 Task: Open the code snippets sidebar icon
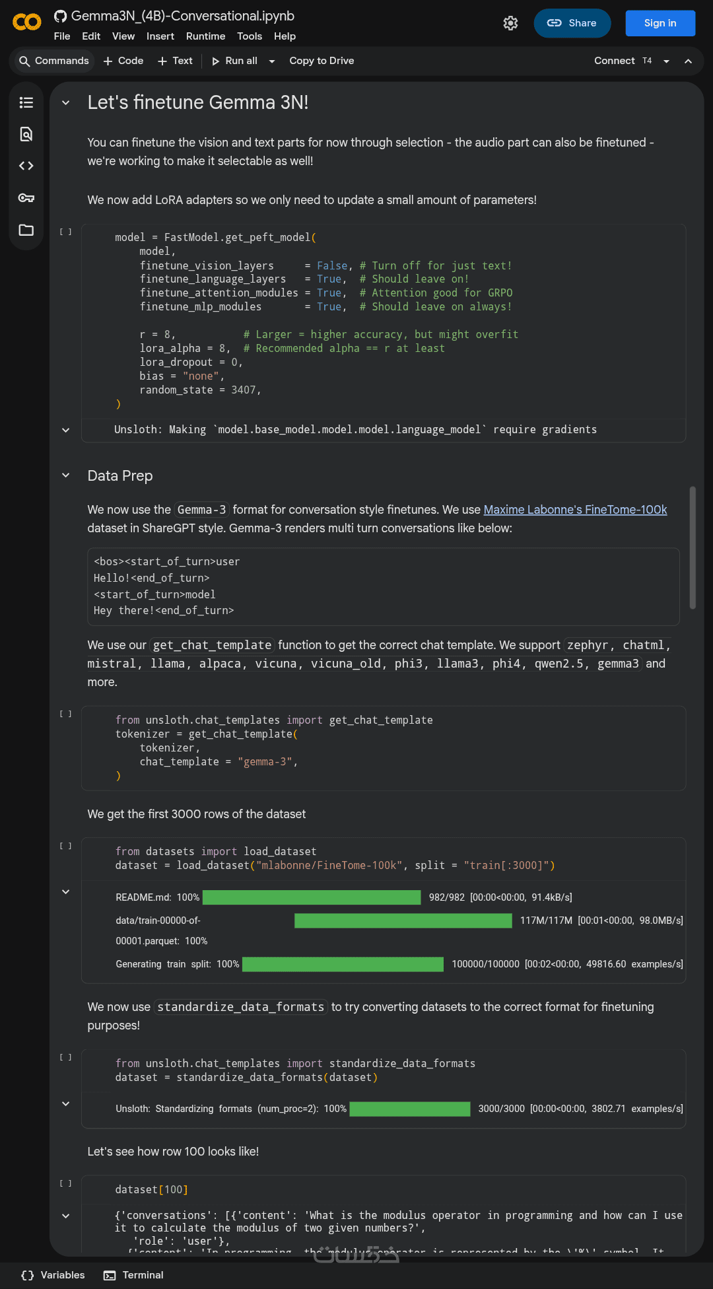(26, 166)
